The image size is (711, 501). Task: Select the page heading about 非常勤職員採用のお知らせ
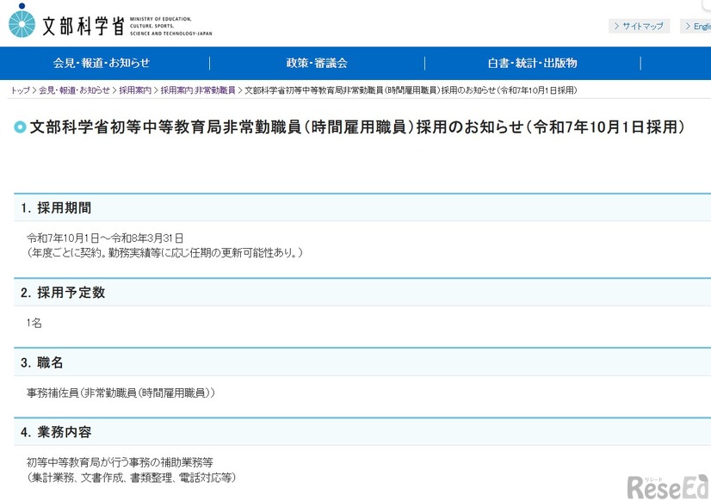[x=357, y=127]
